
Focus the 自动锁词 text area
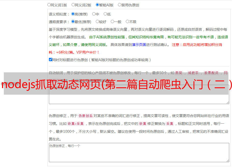point(139,94)
